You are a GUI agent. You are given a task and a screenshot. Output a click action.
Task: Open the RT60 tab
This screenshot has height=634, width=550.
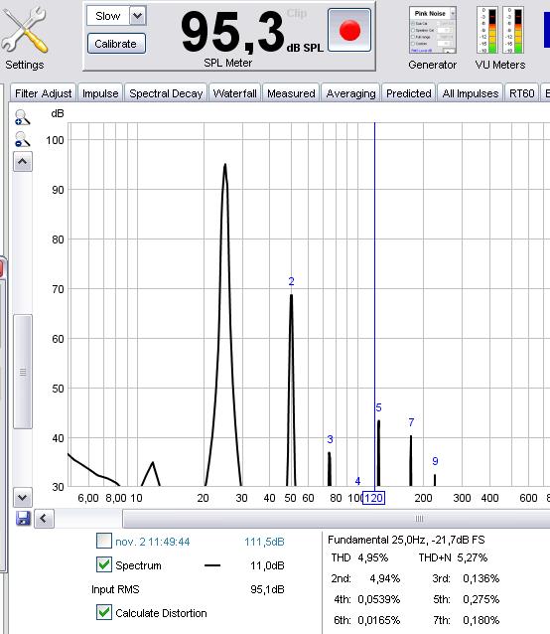[x=522, y=93]
